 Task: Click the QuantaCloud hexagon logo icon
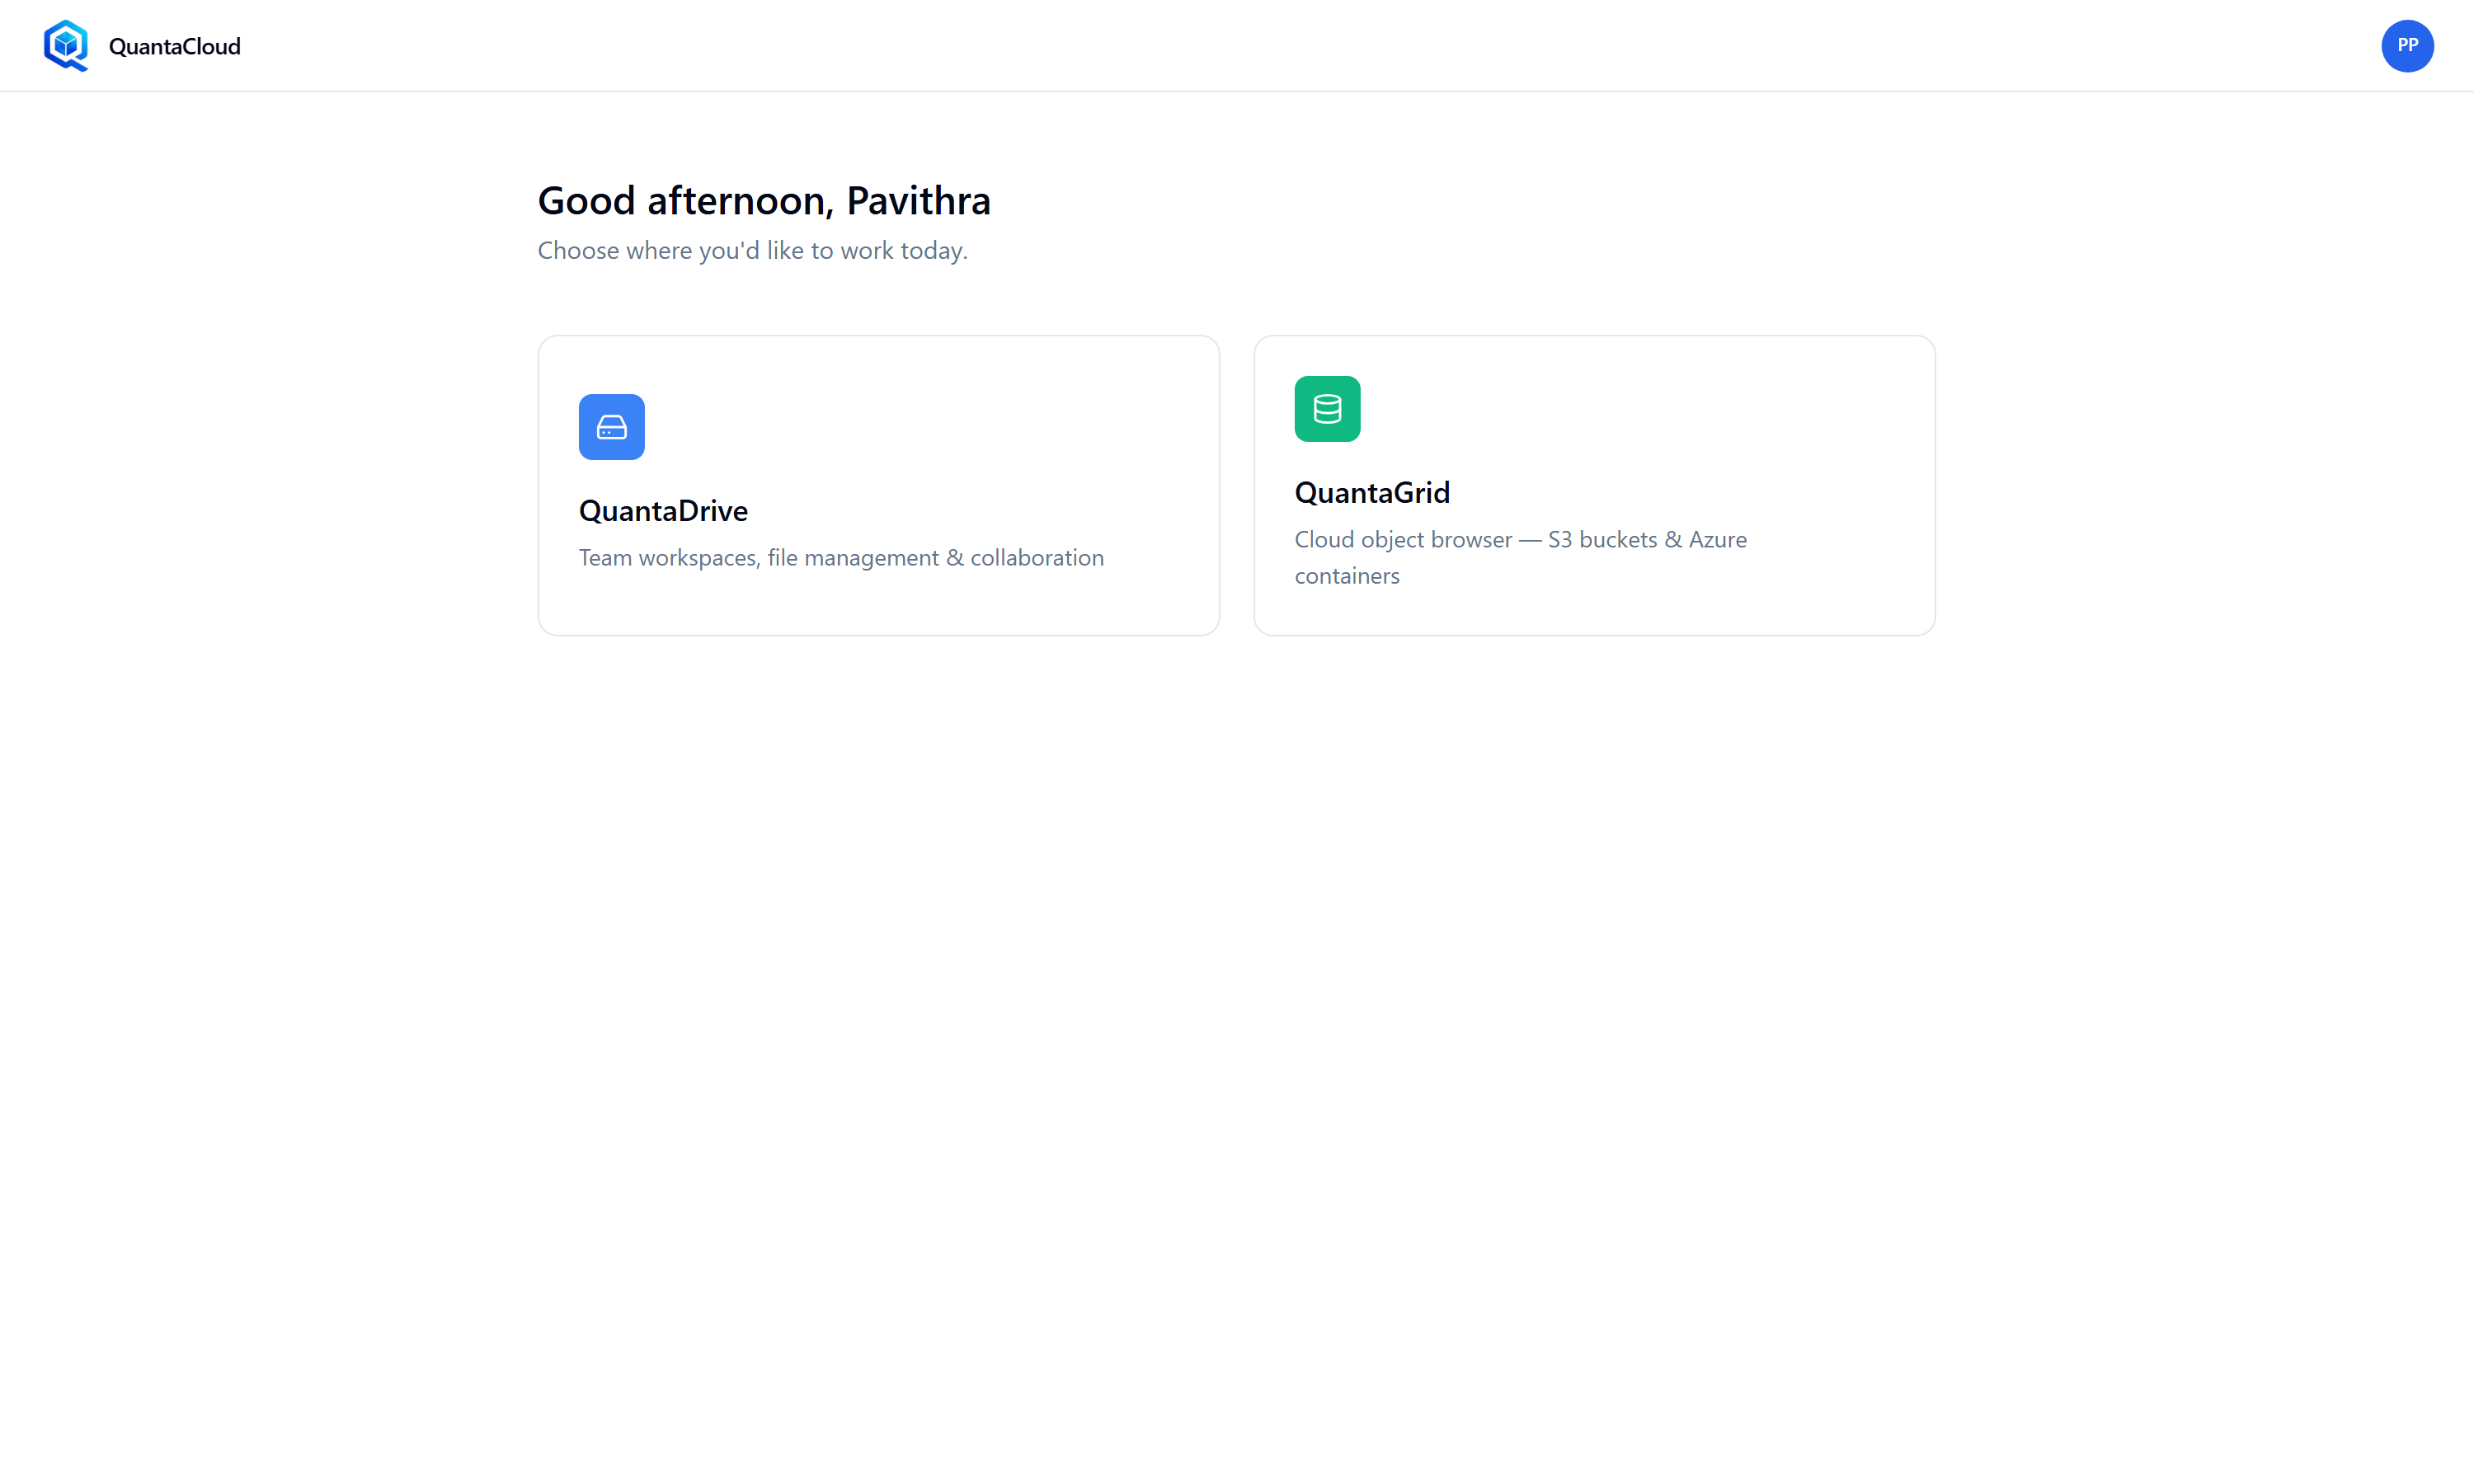[x=66, y=46]
